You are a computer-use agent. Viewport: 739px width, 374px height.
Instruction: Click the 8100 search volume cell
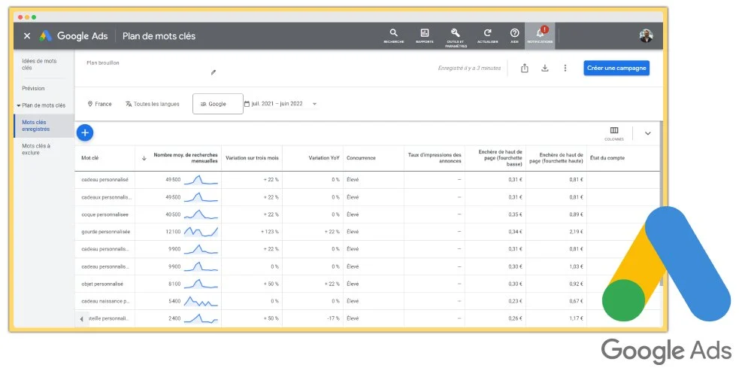pyautogui.click(x=174, y=284)
